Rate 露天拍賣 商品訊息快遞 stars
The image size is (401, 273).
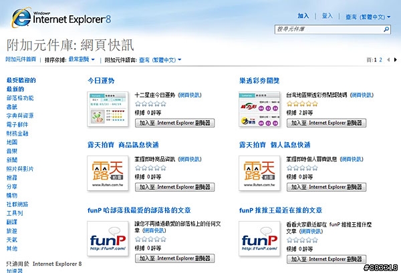tap(150, 168)
